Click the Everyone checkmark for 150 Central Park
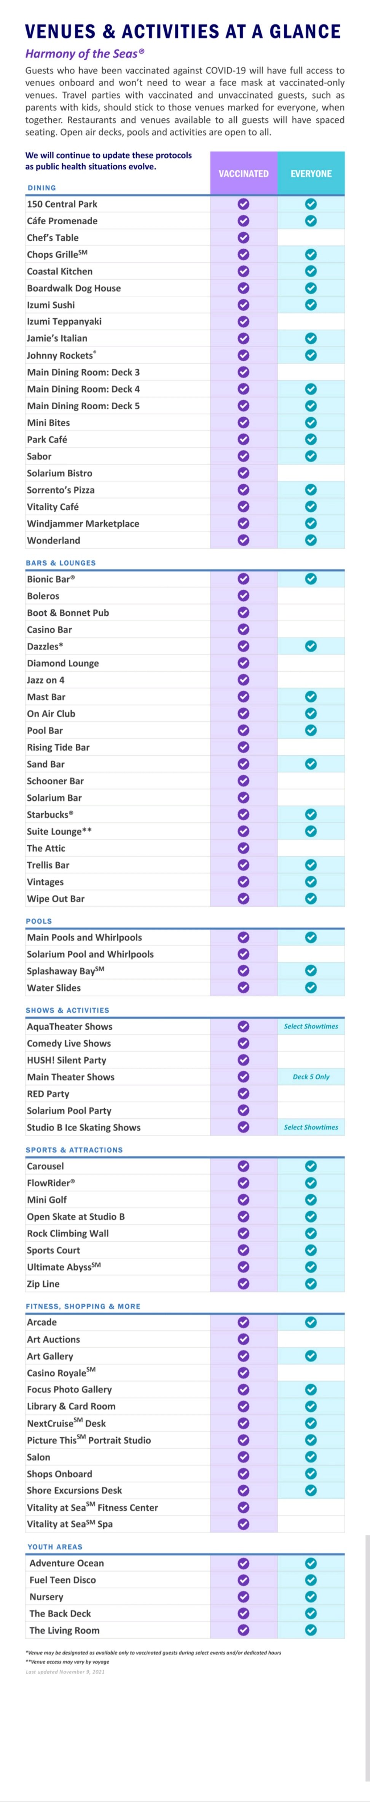Viewport: 370px width, 1802px height. tap(311, 204)
